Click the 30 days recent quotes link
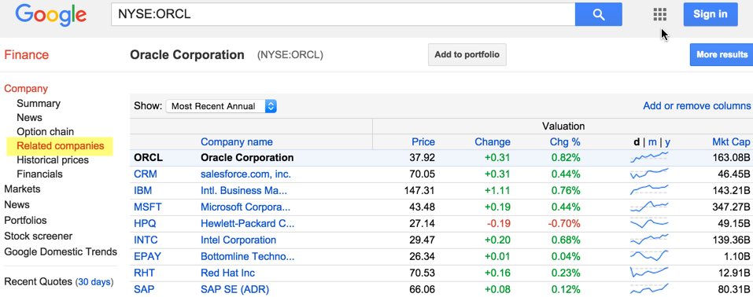753x297 pixels. (94, 281)
